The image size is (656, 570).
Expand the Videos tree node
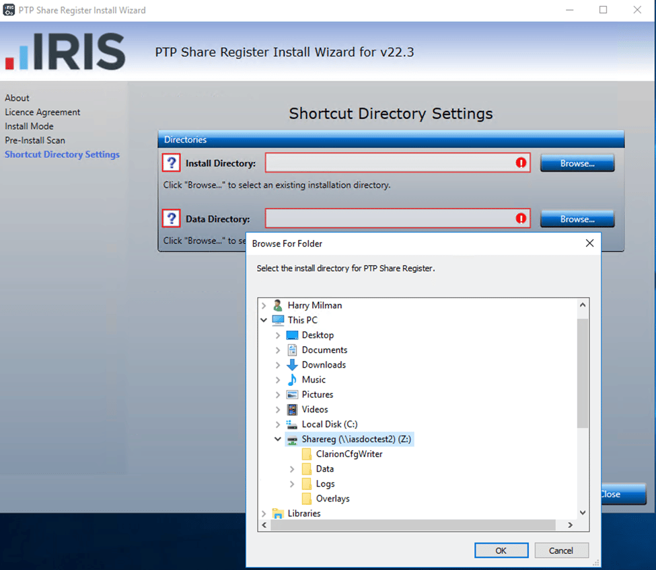click(278, 409)
